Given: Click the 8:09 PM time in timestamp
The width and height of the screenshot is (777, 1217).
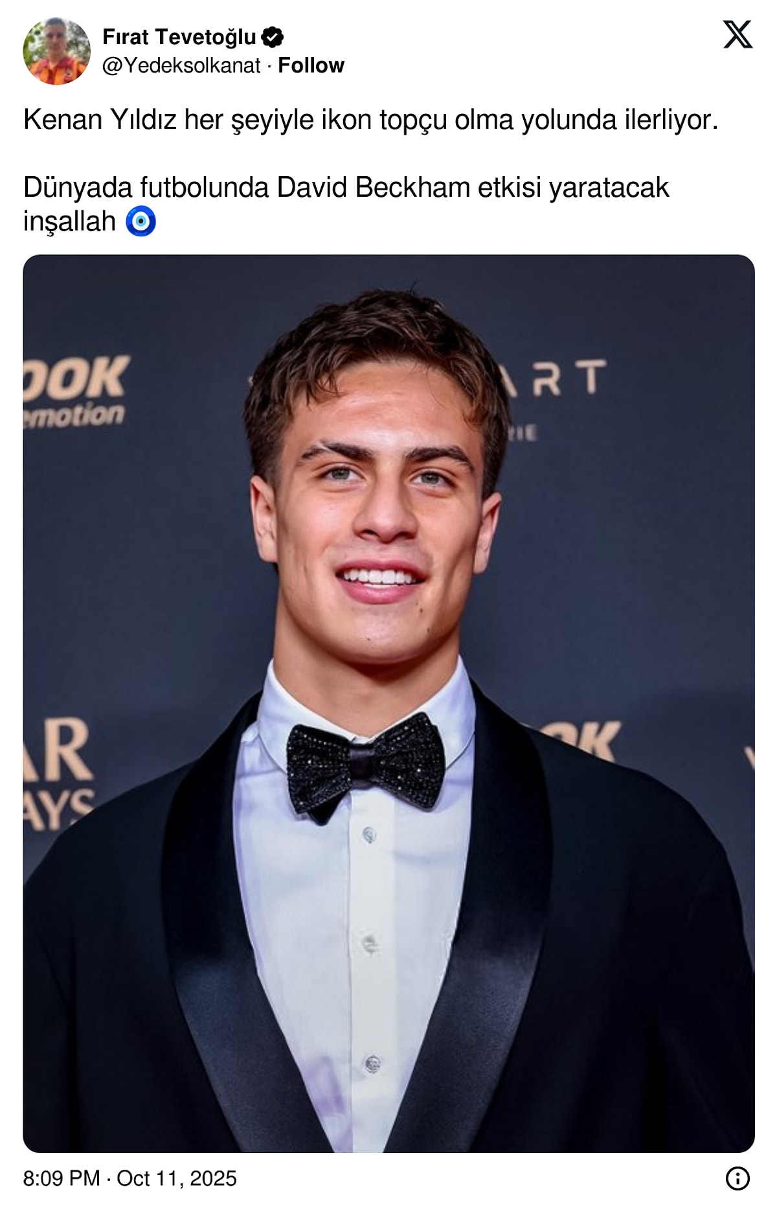Looking at the screenshot, I should coord(62,1178).
